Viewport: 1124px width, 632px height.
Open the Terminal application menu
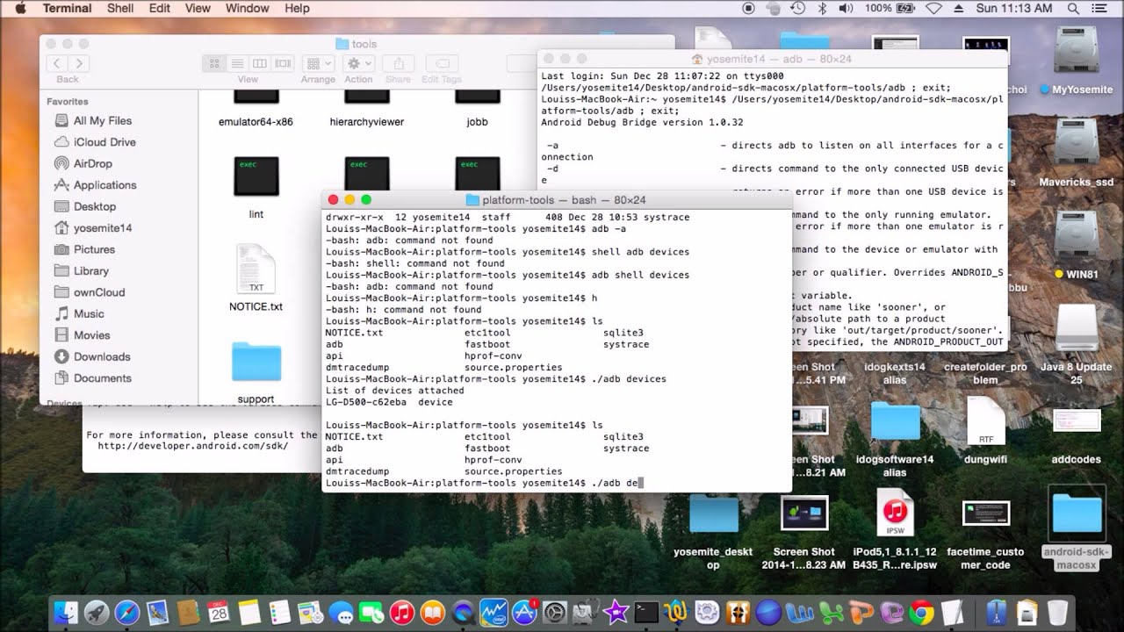67,8
